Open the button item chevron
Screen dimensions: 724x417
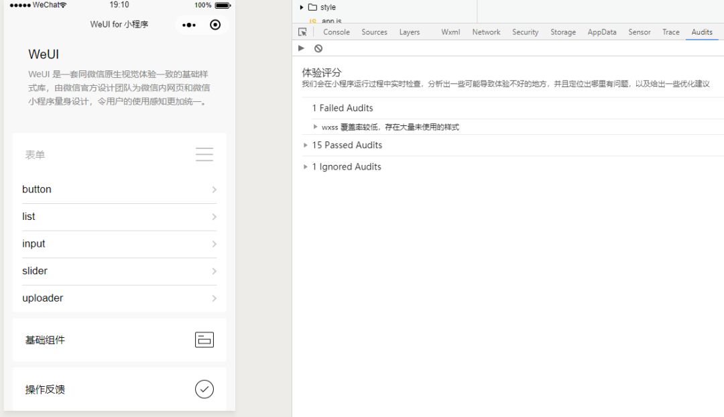click(215, 189)
